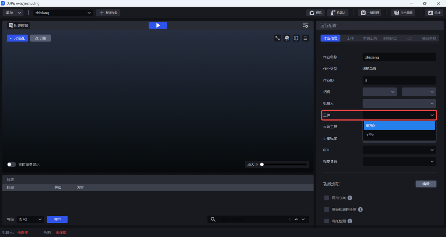The image size is (446, 237).
Task: Check the 隔板和底托检测 checkbox
Action: [x=326, y=209]
